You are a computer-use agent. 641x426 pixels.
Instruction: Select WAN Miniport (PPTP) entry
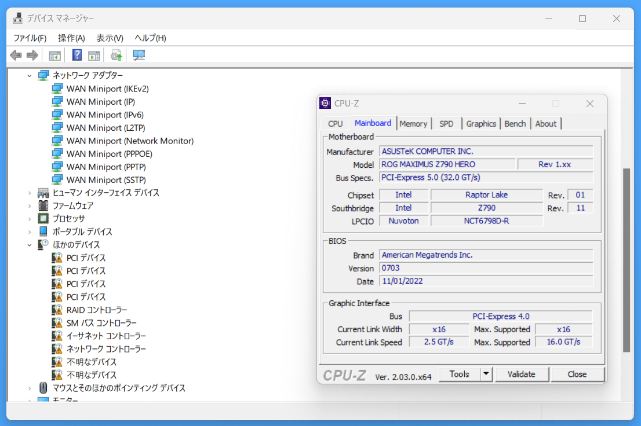pos(106,167)
